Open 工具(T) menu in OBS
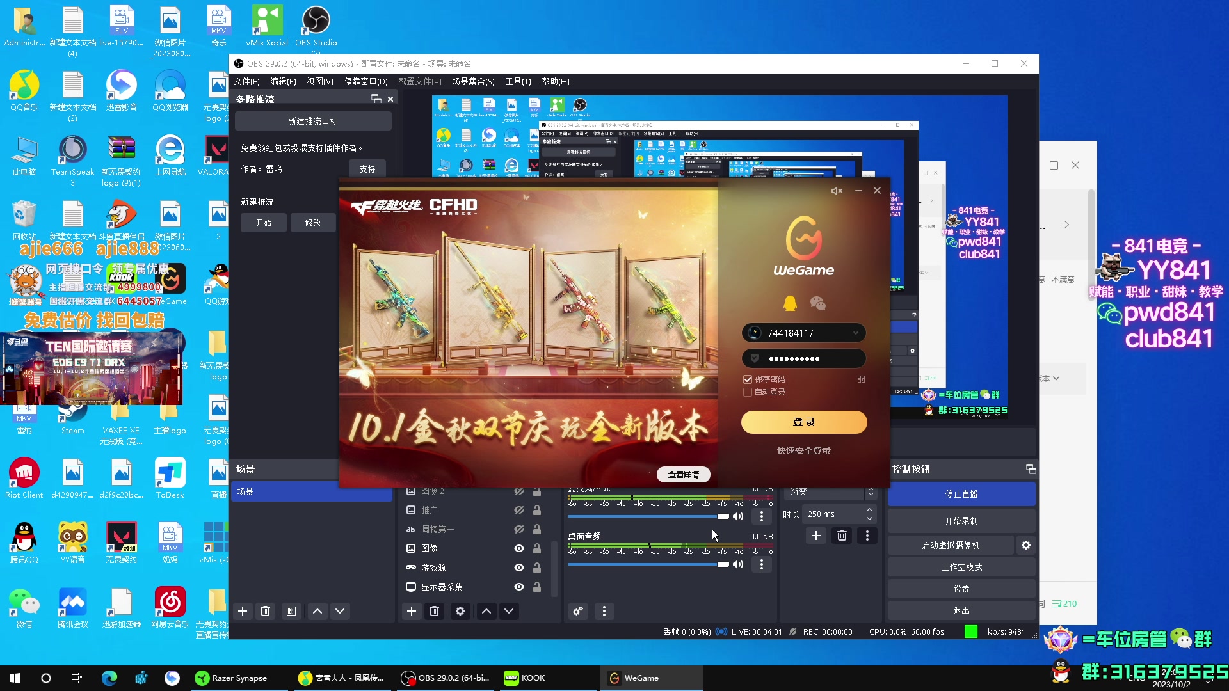Image resolution: width=1229 pixels, height=691 pixels. click(x=518, y=81)
